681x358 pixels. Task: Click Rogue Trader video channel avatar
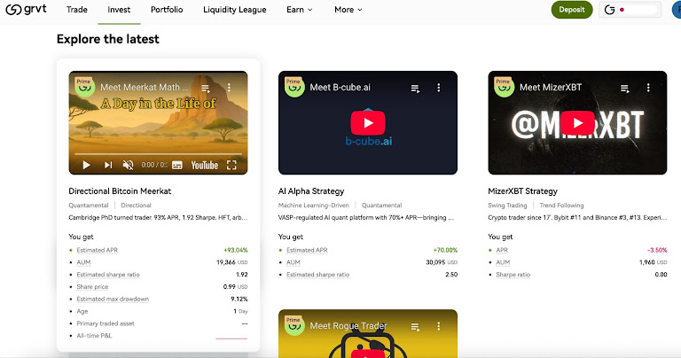294,325
